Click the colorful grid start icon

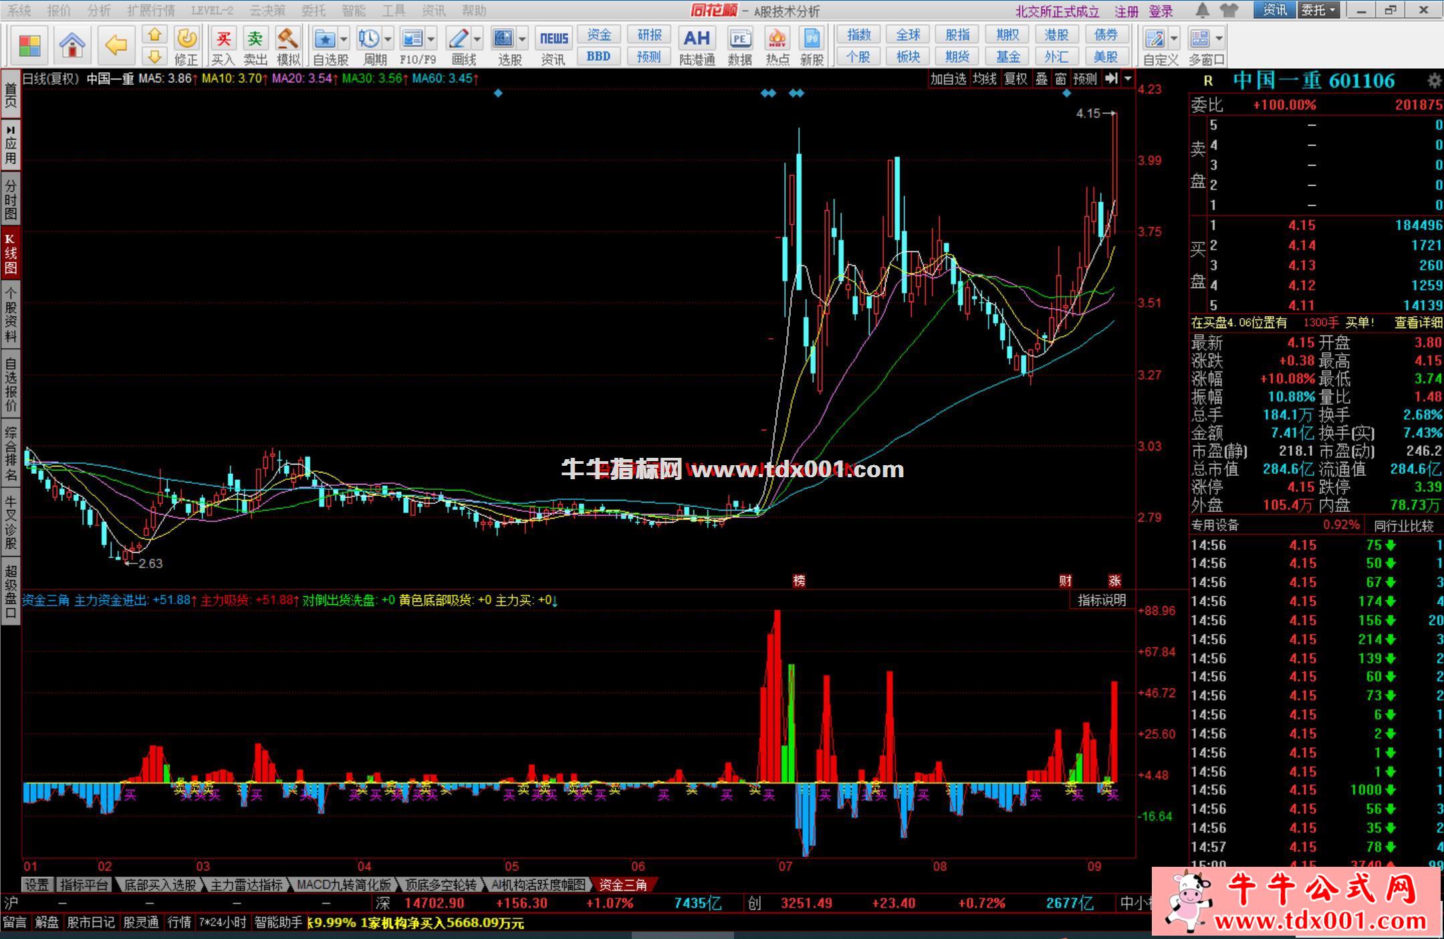coord(30,45)
